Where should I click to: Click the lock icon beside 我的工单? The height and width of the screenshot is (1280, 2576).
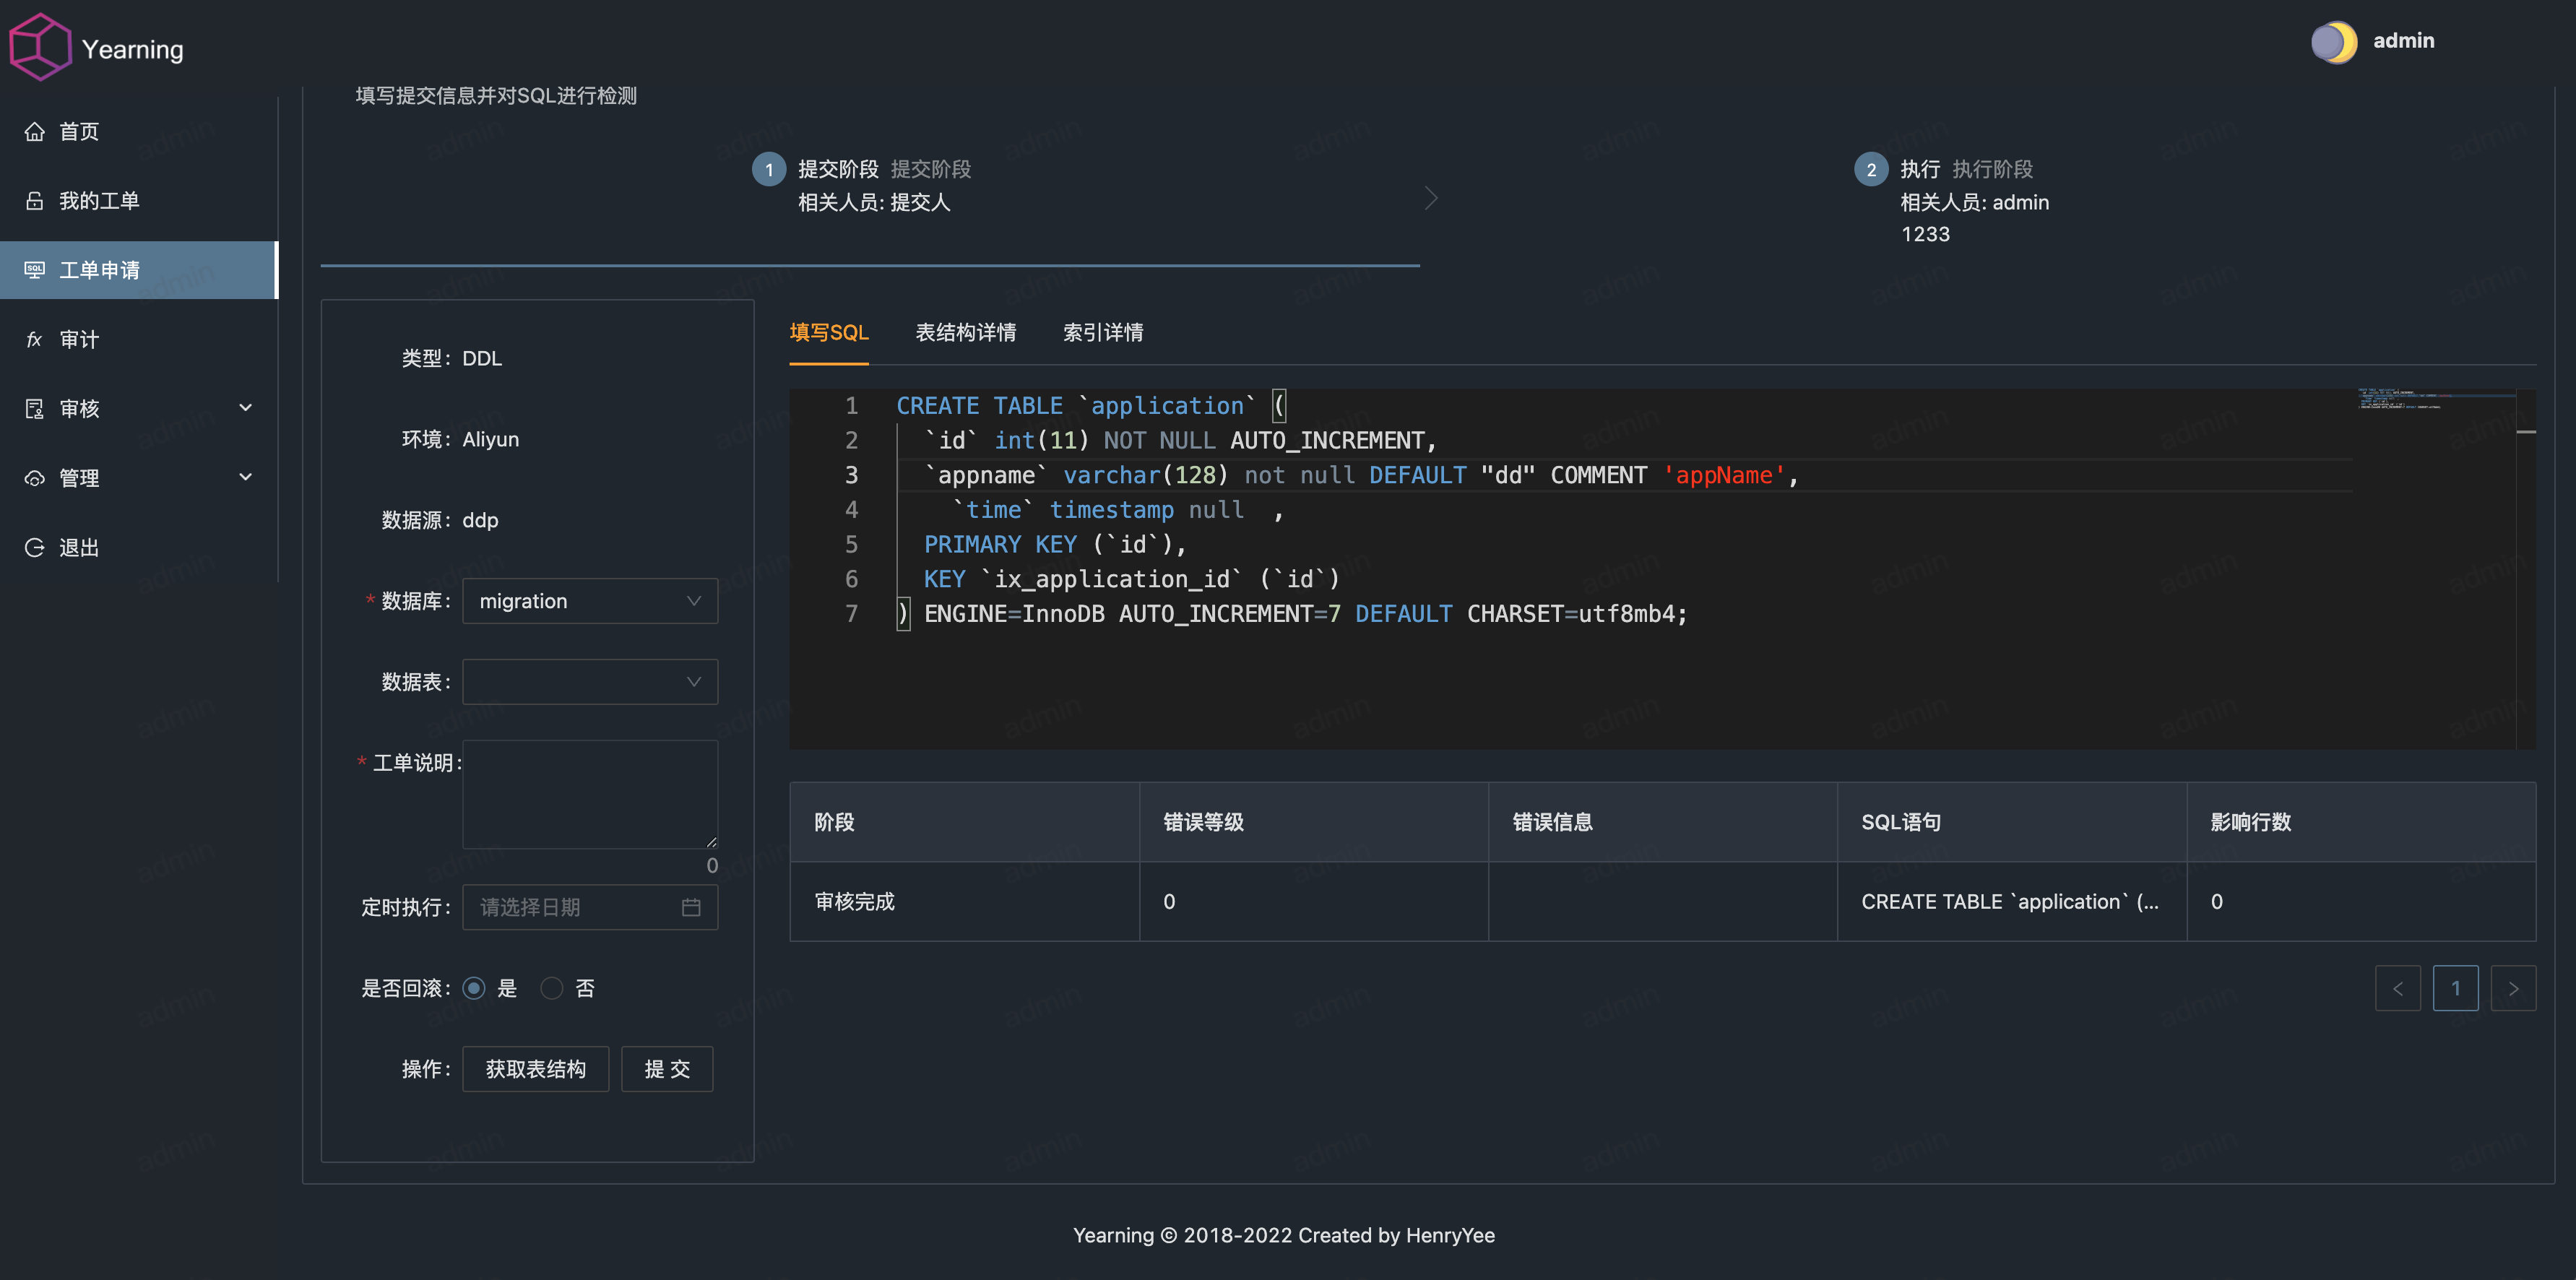click(35, 201)
